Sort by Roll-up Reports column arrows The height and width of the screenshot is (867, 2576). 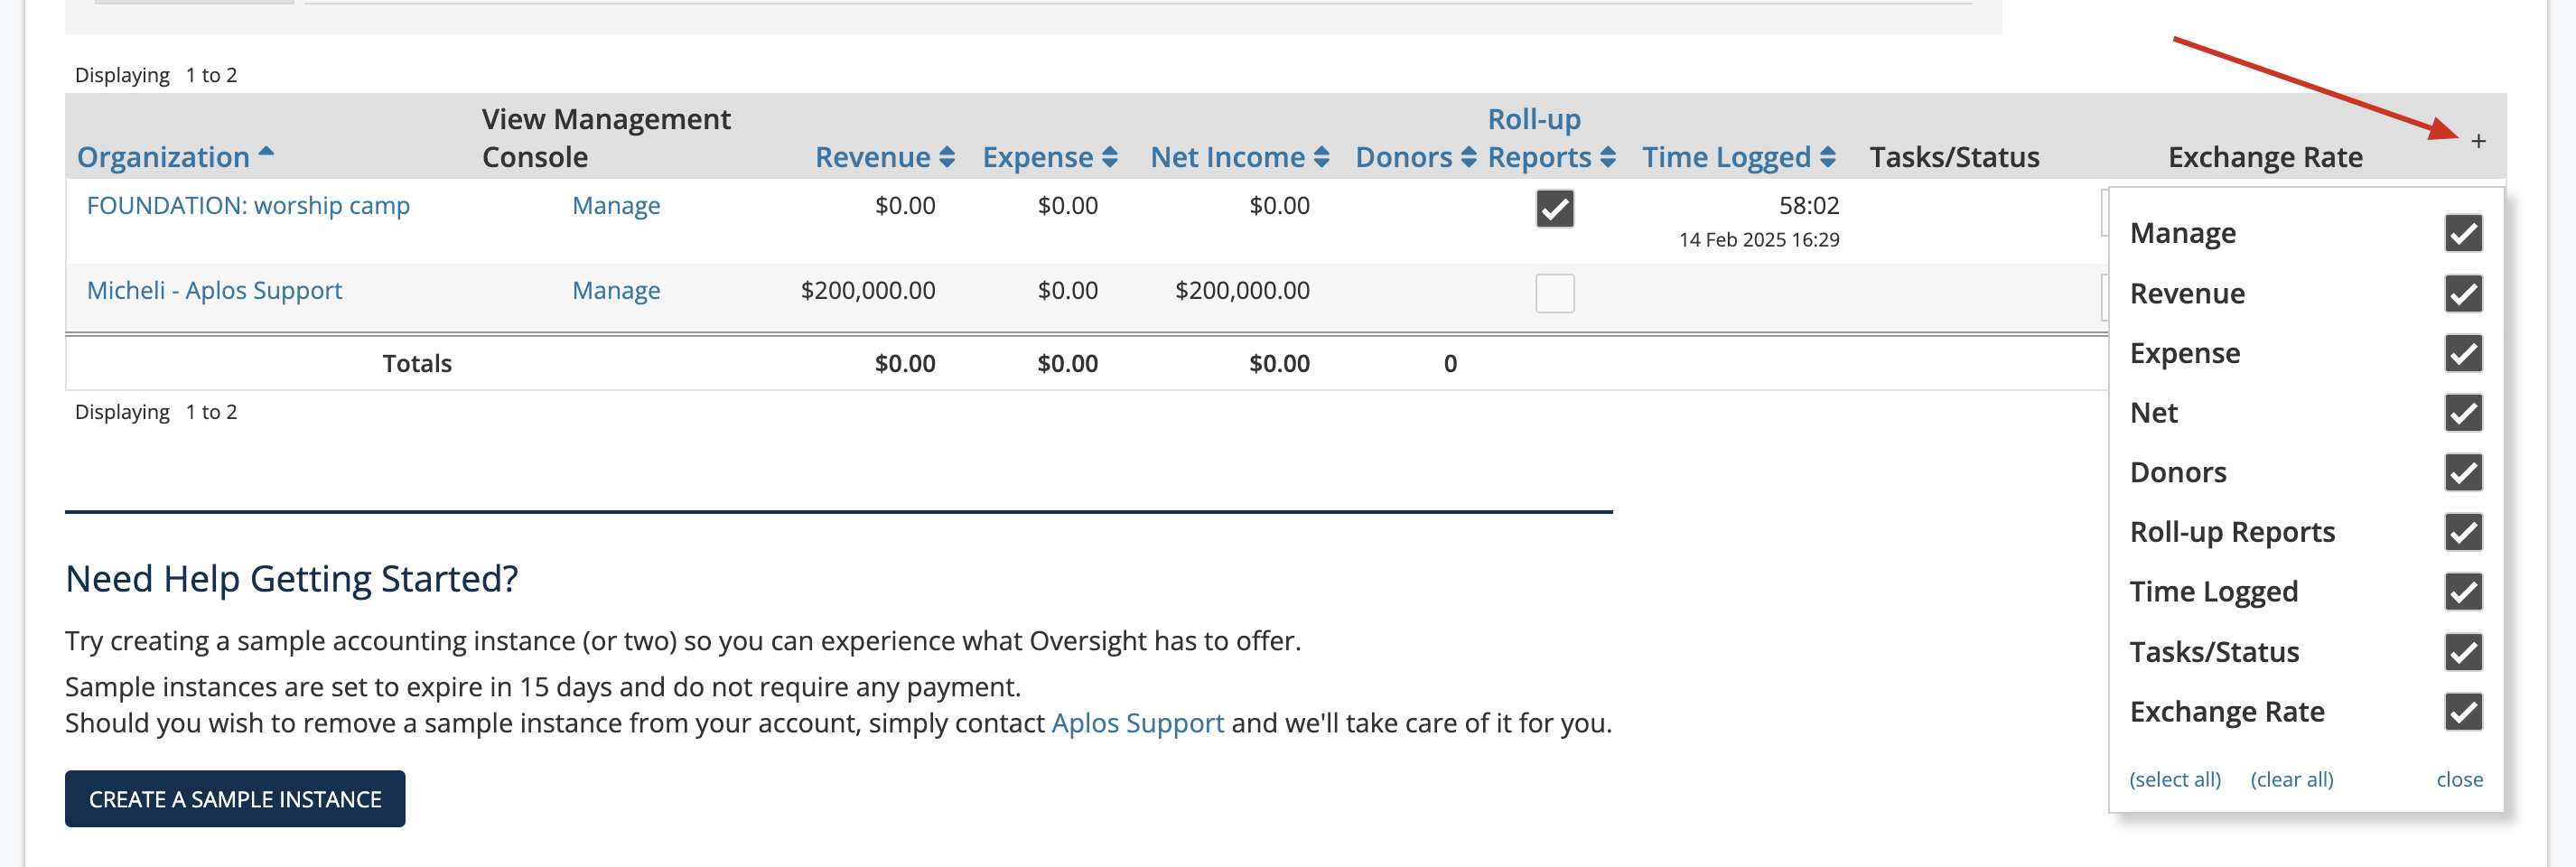point(1607,157)
